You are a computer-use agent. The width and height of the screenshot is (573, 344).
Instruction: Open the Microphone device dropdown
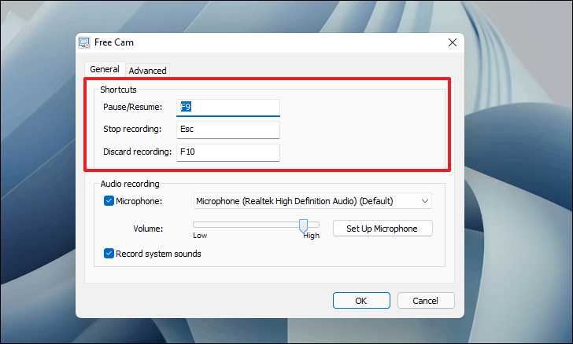point(312,201)
